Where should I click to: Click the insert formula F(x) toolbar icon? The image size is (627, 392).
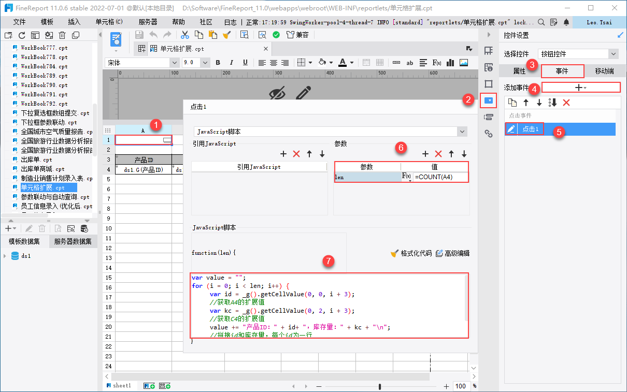(x=437, y=63)
